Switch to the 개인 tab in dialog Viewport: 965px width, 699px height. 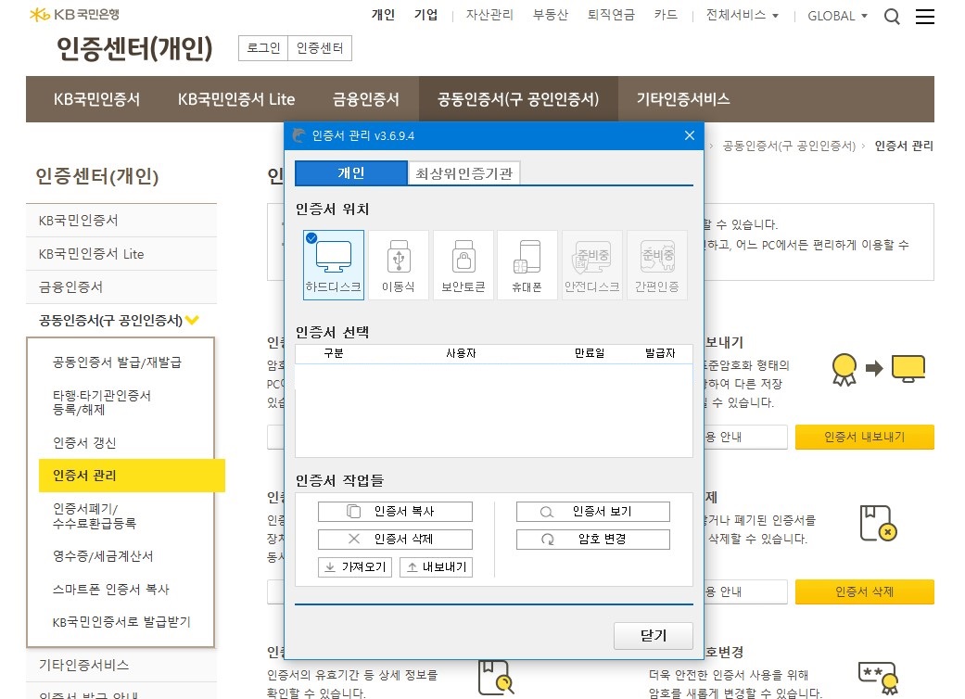click(x=350, y=173)
